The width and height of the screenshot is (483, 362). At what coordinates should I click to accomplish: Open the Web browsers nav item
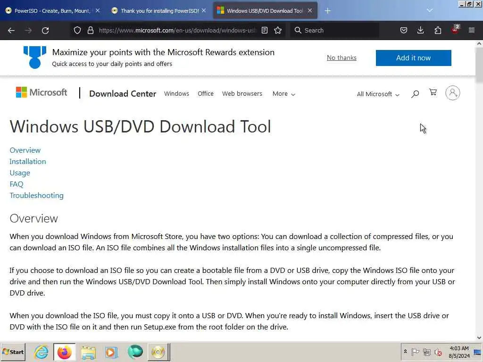[242, 94]
